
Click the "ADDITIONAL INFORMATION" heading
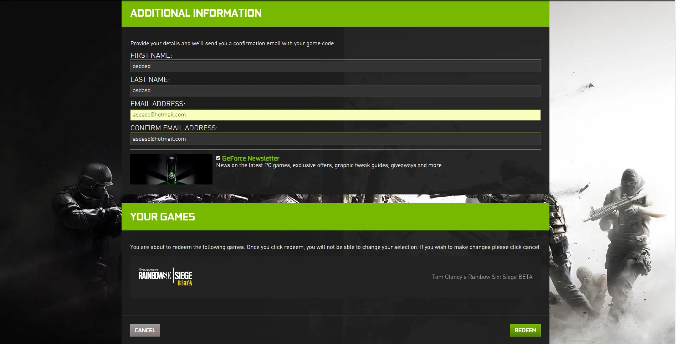pos(196,13)
